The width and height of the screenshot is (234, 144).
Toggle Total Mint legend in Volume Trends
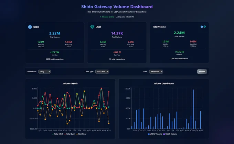click(57, 134)
